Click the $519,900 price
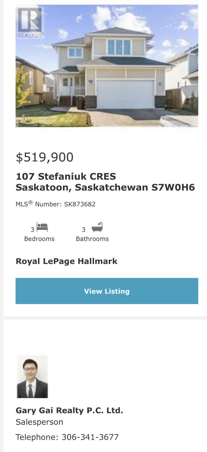The width and height of the screenshot is (207, 452). tap(45, 157)
